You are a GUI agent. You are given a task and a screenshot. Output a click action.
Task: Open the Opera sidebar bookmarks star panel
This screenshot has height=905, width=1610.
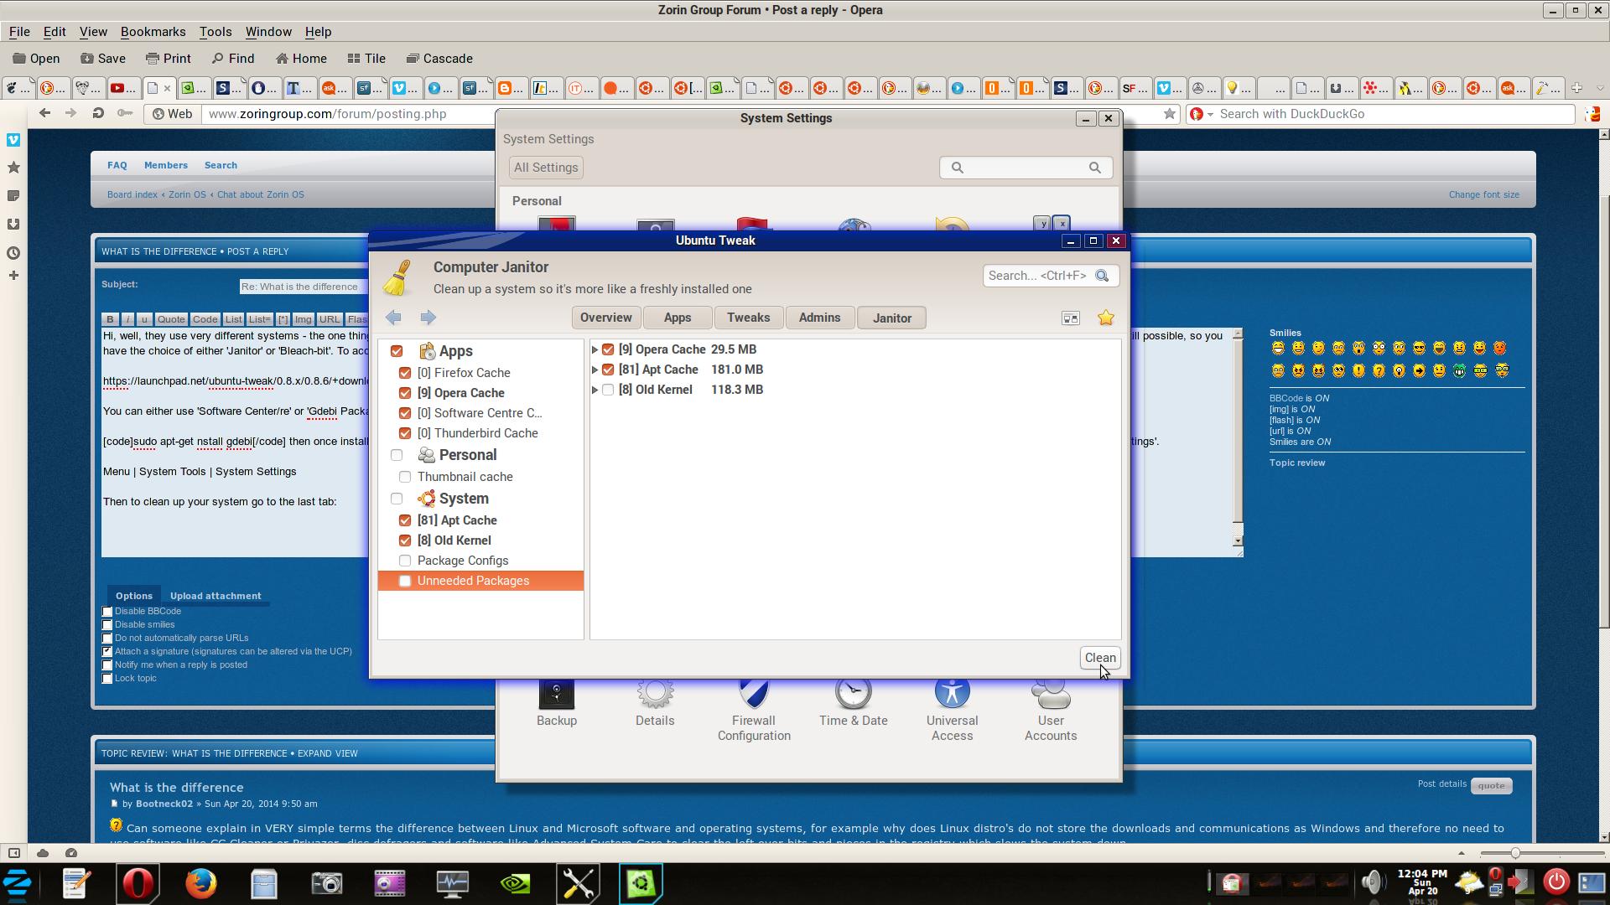13,168
